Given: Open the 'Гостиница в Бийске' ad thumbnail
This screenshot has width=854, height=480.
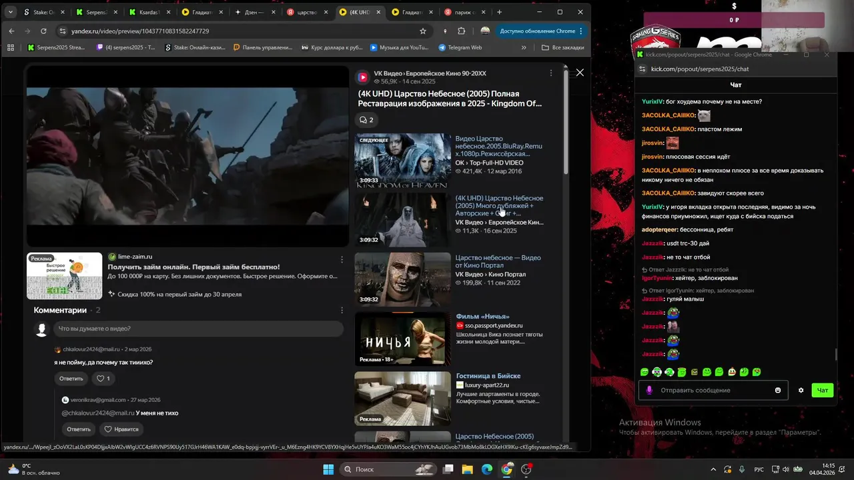Looking at the screenshot, I should (x=402, y=399).
